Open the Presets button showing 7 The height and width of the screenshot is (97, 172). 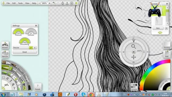click(x=38, y=87)
